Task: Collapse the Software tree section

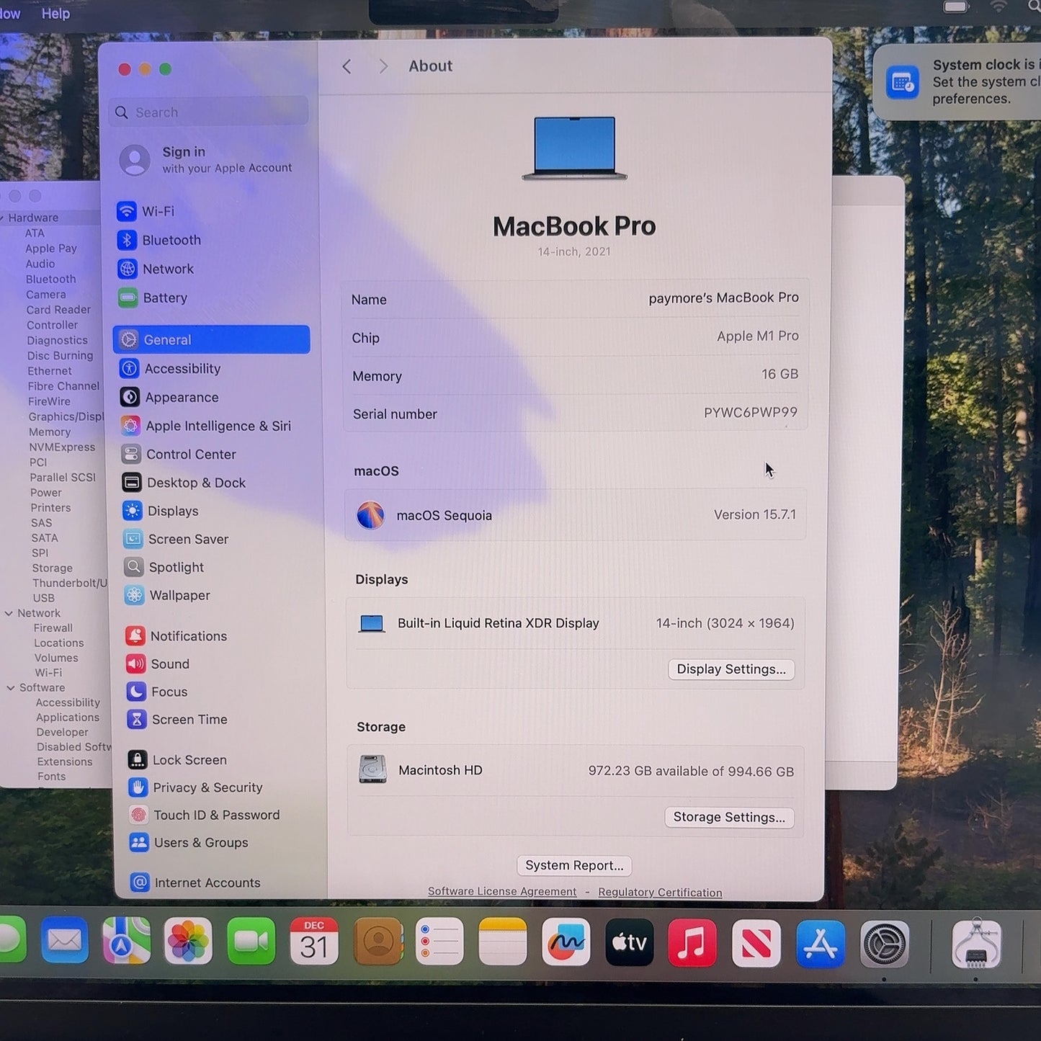Action: coord(11,687)
